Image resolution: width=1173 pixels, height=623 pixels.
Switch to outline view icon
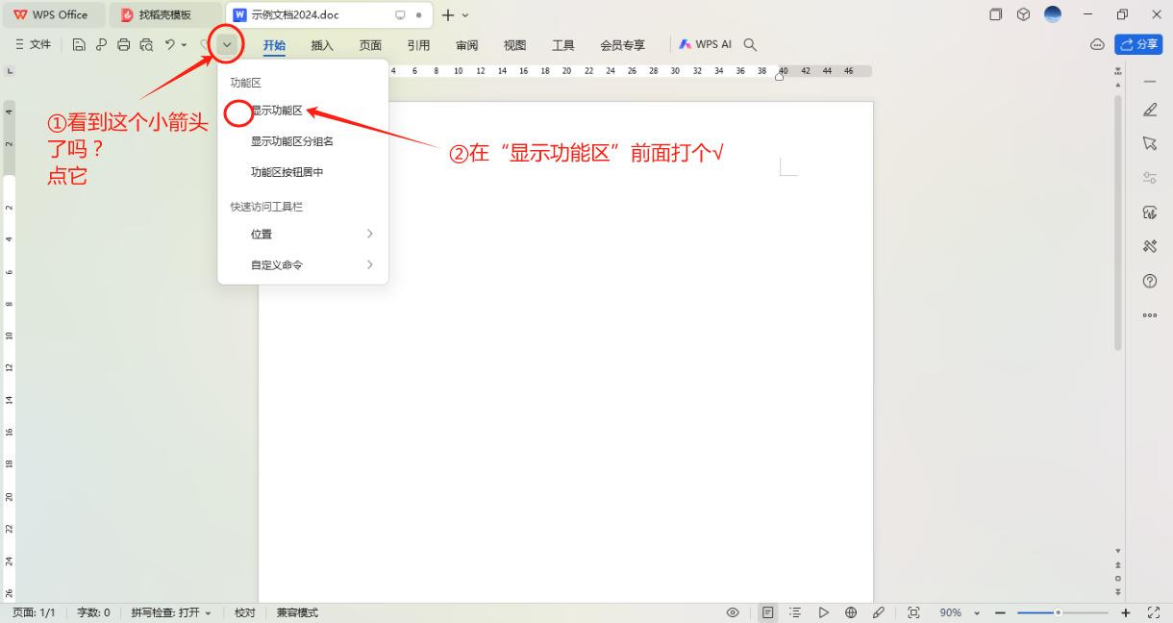click(x=795, y=612)
